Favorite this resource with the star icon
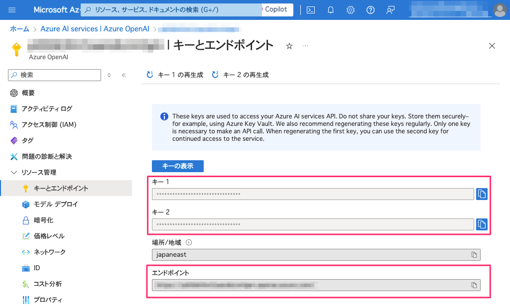This screenshot has height=308, width=510. click(x=289, y=46)
